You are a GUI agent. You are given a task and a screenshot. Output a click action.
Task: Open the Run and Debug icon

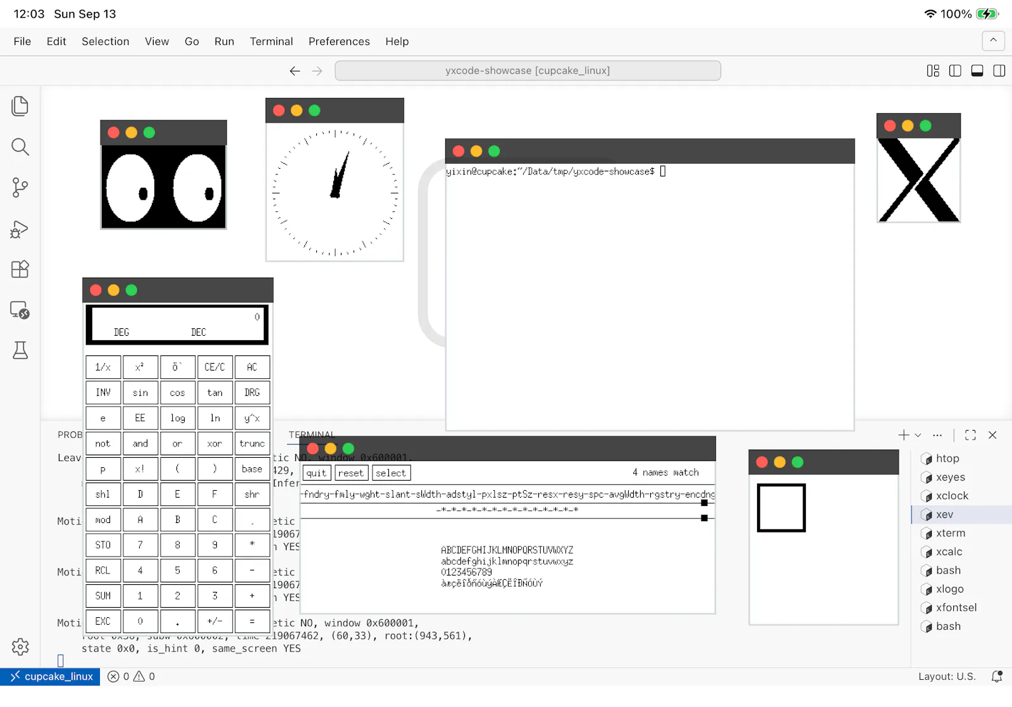tap(20, 229)
